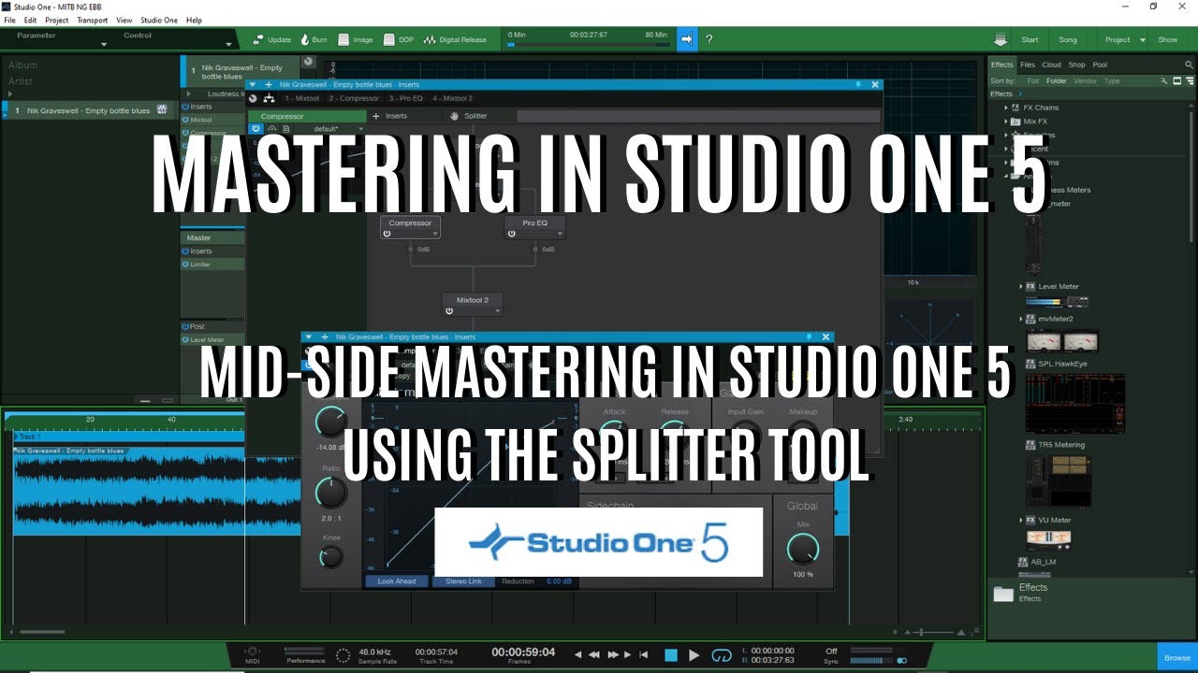Open the Project button dropdown arrow
Viewport: 1198px width, 673px height.
click(x=1143, y=40)
